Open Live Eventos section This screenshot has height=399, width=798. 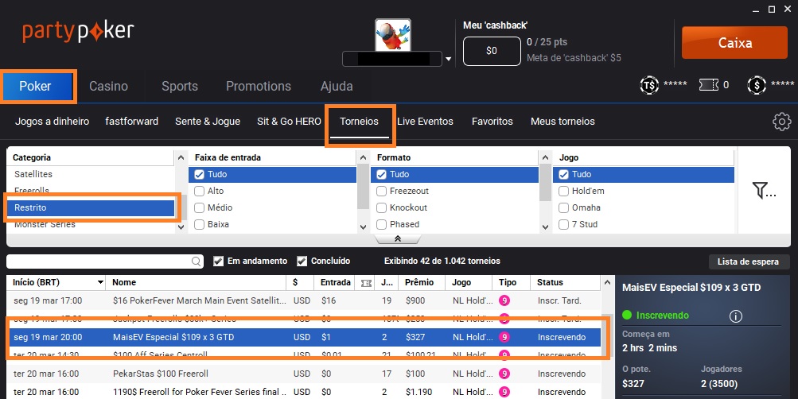(425, 122)
